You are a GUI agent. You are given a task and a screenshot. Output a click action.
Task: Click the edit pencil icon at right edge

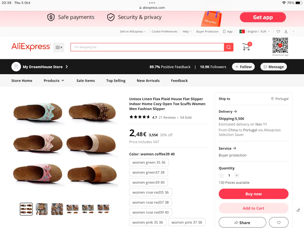(x=298, y=210)
